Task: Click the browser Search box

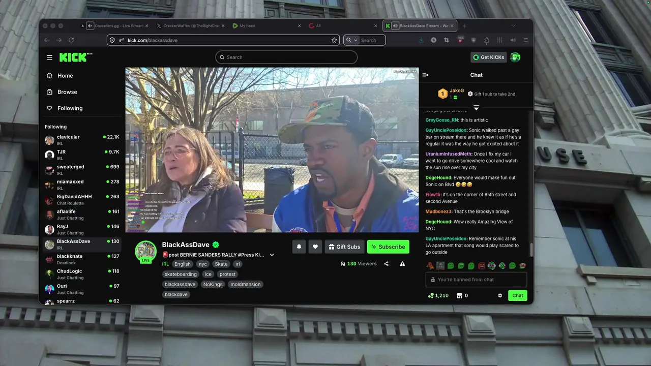Action: pyautogui.click(x=364, y=40)
